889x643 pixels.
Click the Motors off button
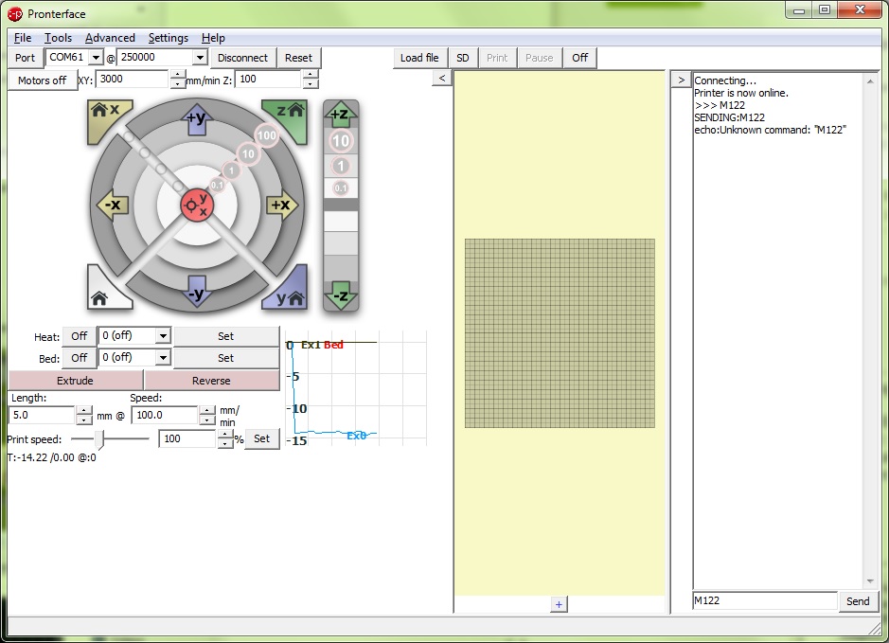point(42,80)
